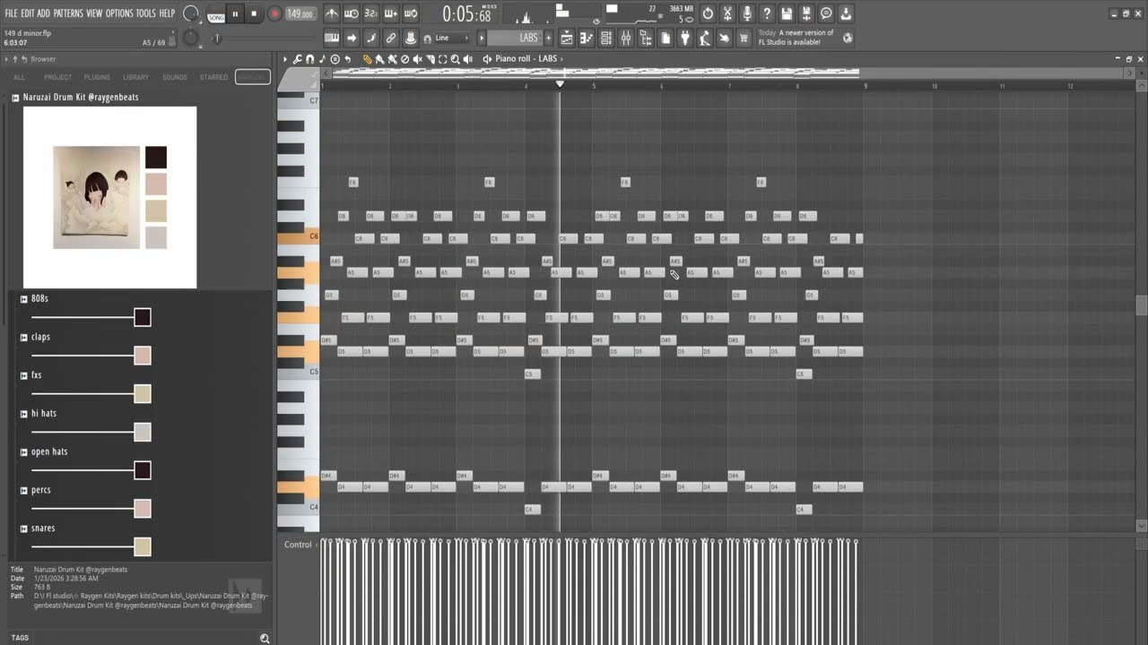Toggle the Song/Pattern mode switch
Screen dimensions: 1148x645
tap(216, 15)
